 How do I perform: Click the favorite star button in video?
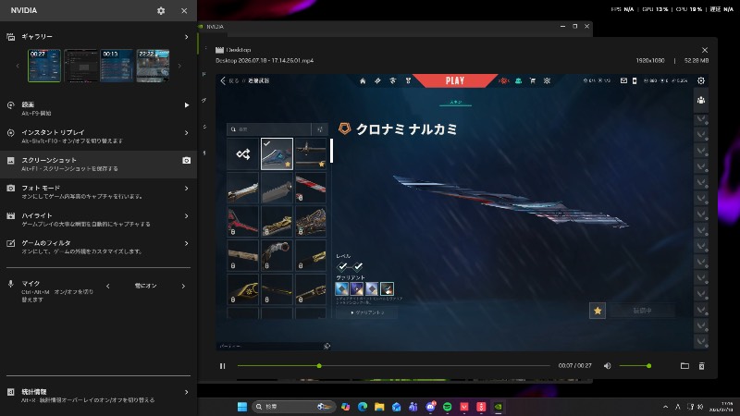[x=598, y=311]
